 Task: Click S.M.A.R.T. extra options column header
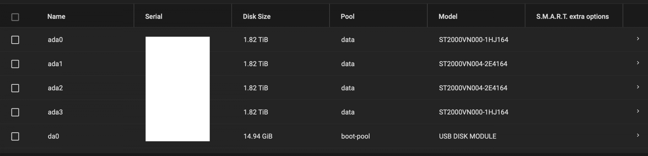click(x=572, y=17)
